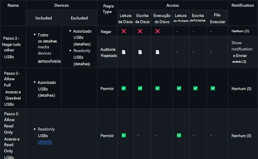Click the Escrita de Ficheiros column header
The height and width of the screenshot is (159, 258).
(x=198, y=18)
